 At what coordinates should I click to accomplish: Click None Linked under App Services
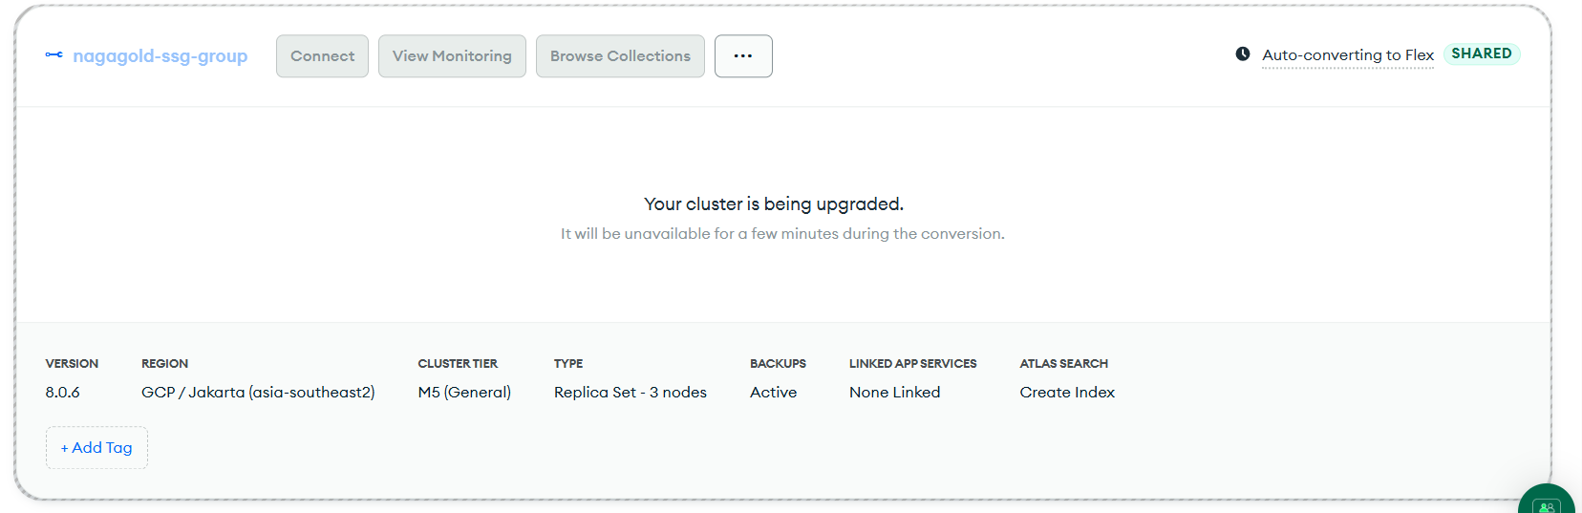pos(894,393)
